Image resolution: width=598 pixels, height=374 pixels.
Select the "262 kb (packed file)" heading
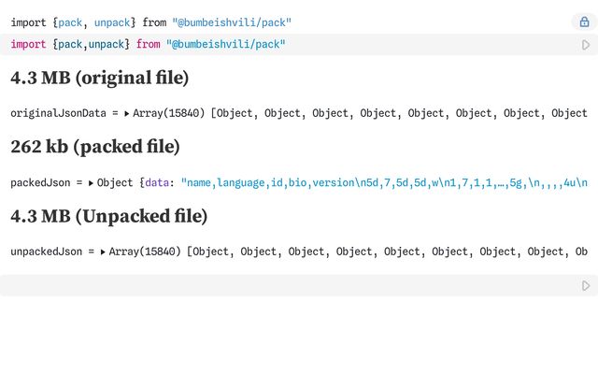95,147
